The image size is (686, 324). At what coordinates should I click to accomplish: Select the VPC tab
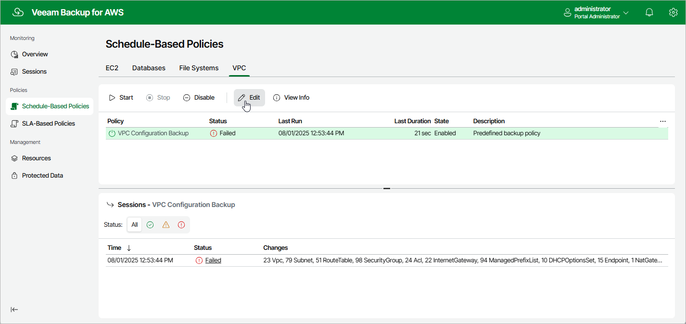point(239,68)
